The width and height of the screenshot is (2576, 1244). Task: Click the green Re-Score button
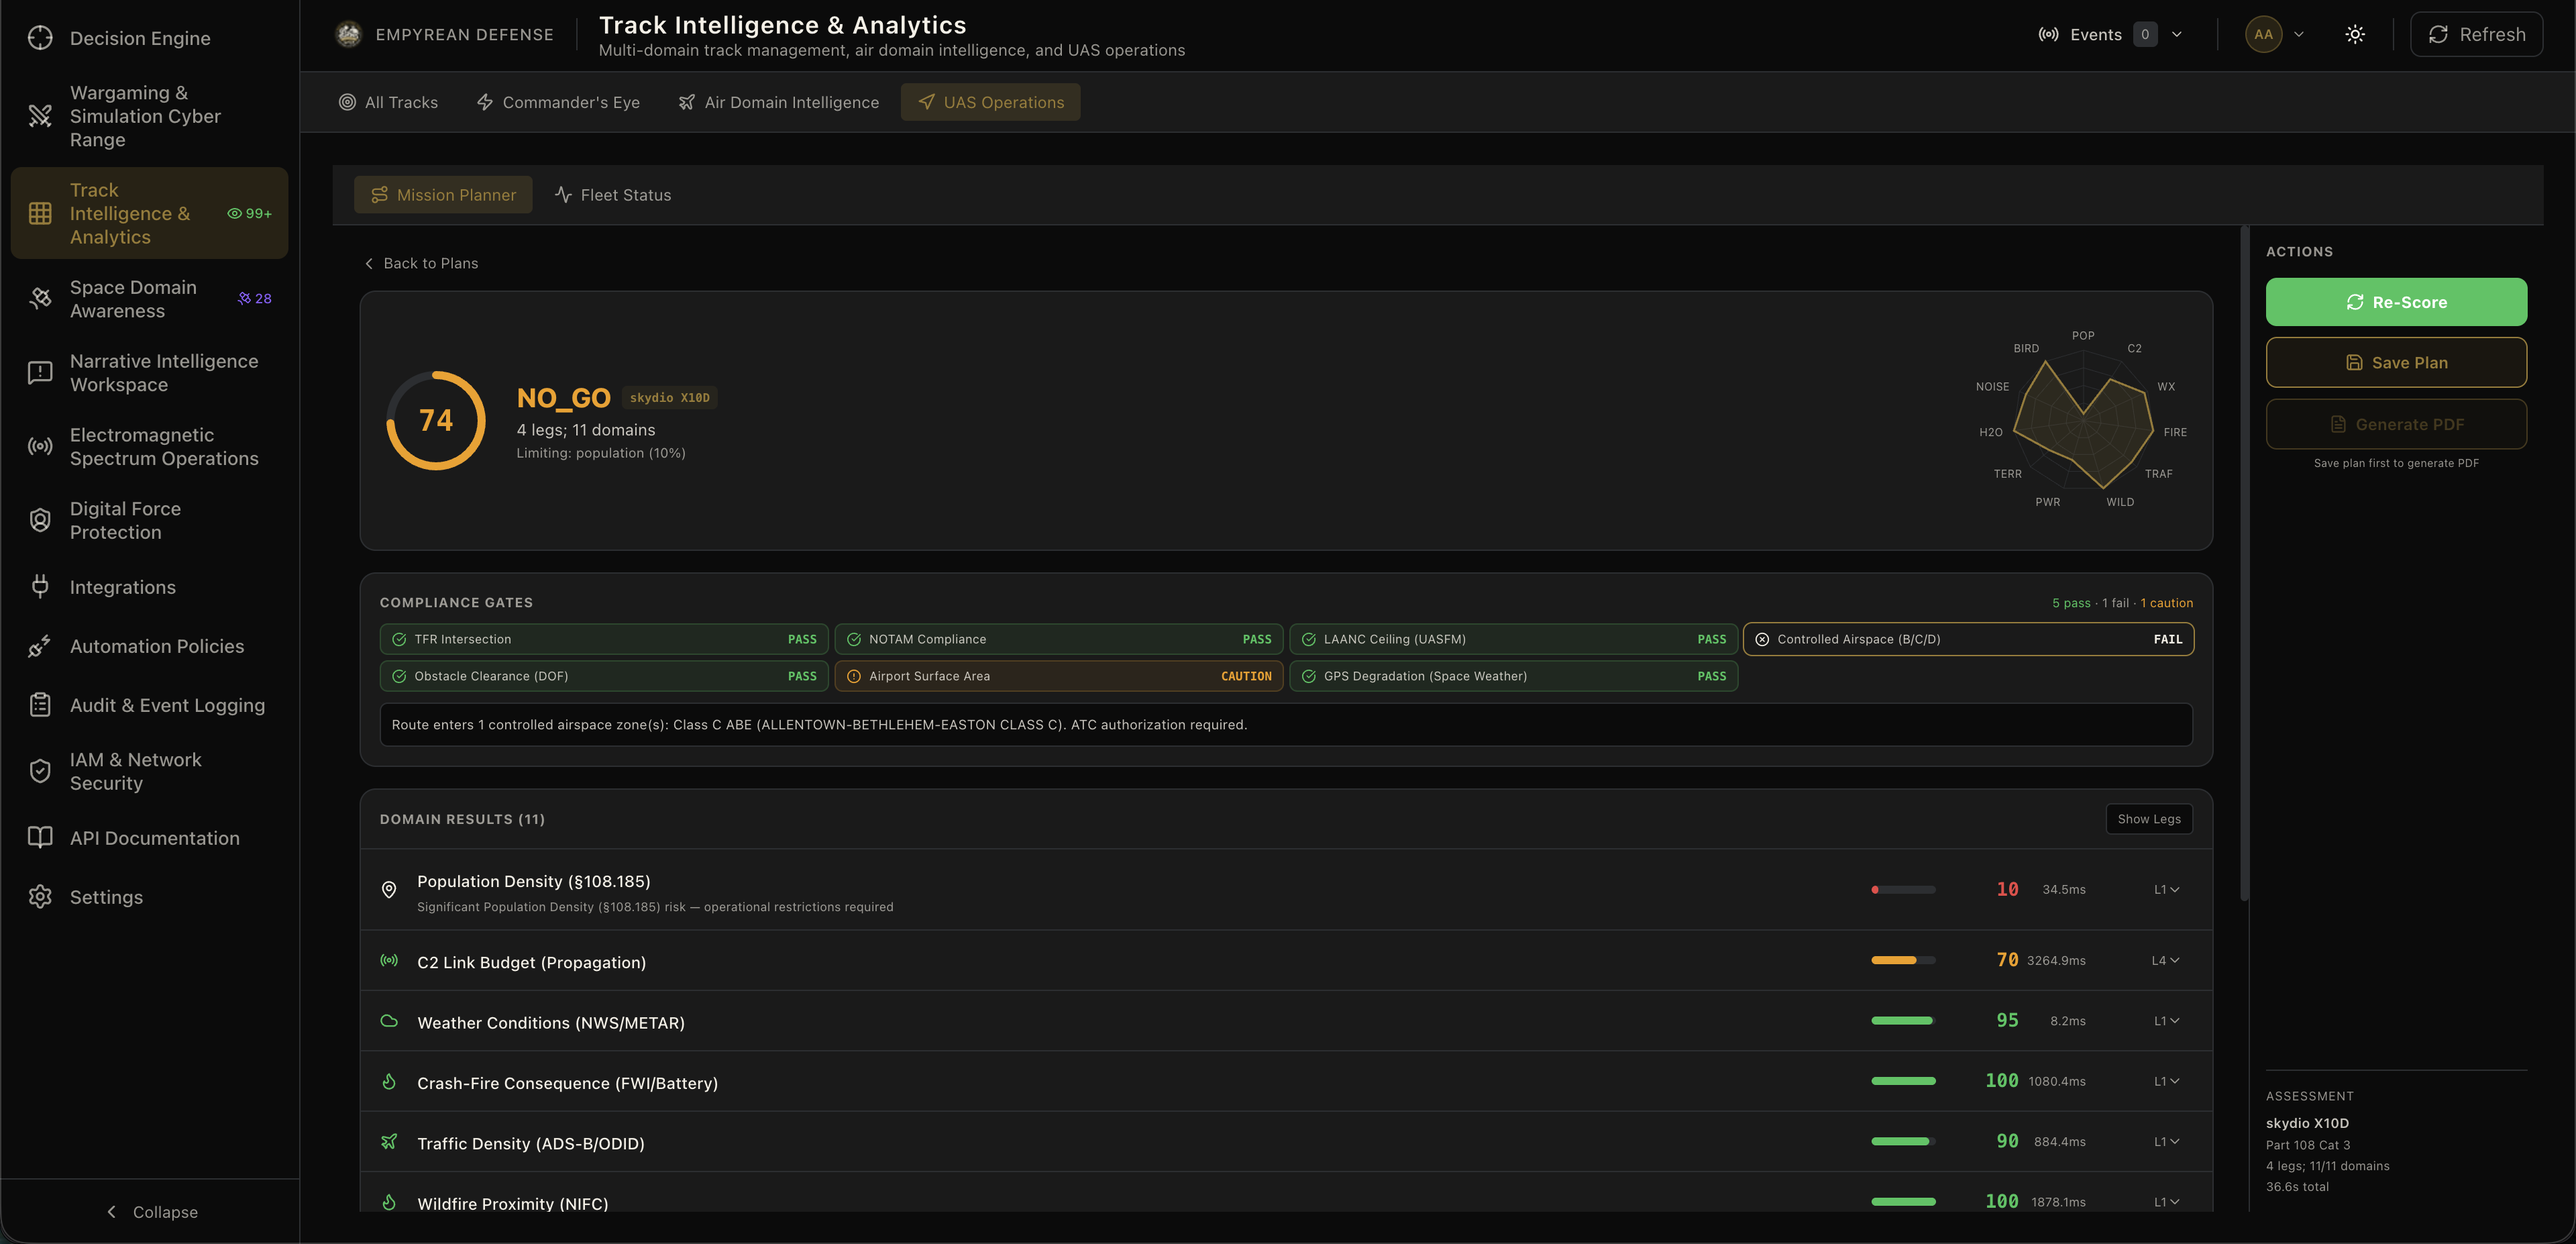[2396, 302]
